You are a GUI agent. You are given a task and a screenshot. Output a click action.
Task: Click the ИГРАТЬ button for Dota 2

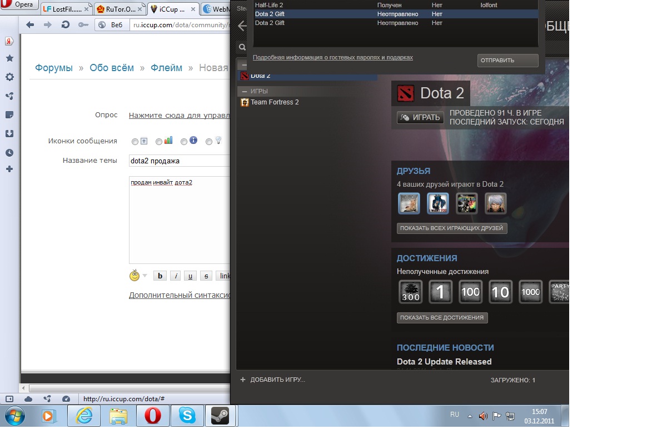[x=420, y=117]
